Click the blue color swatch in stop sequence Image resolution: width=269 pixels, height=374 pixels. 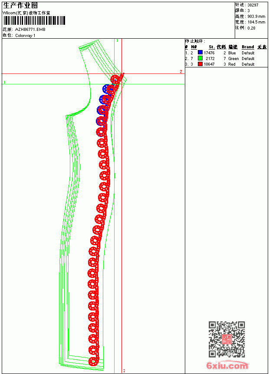coord(200,53)
